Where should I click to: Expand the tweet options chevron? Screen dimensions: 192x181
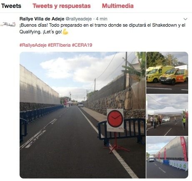[x=185, y=19]
